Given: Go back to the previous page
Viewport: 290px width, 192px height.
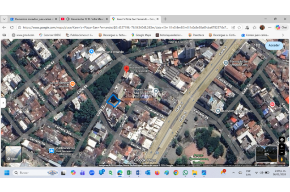Looking at the screenshot, I should point(4,28).
